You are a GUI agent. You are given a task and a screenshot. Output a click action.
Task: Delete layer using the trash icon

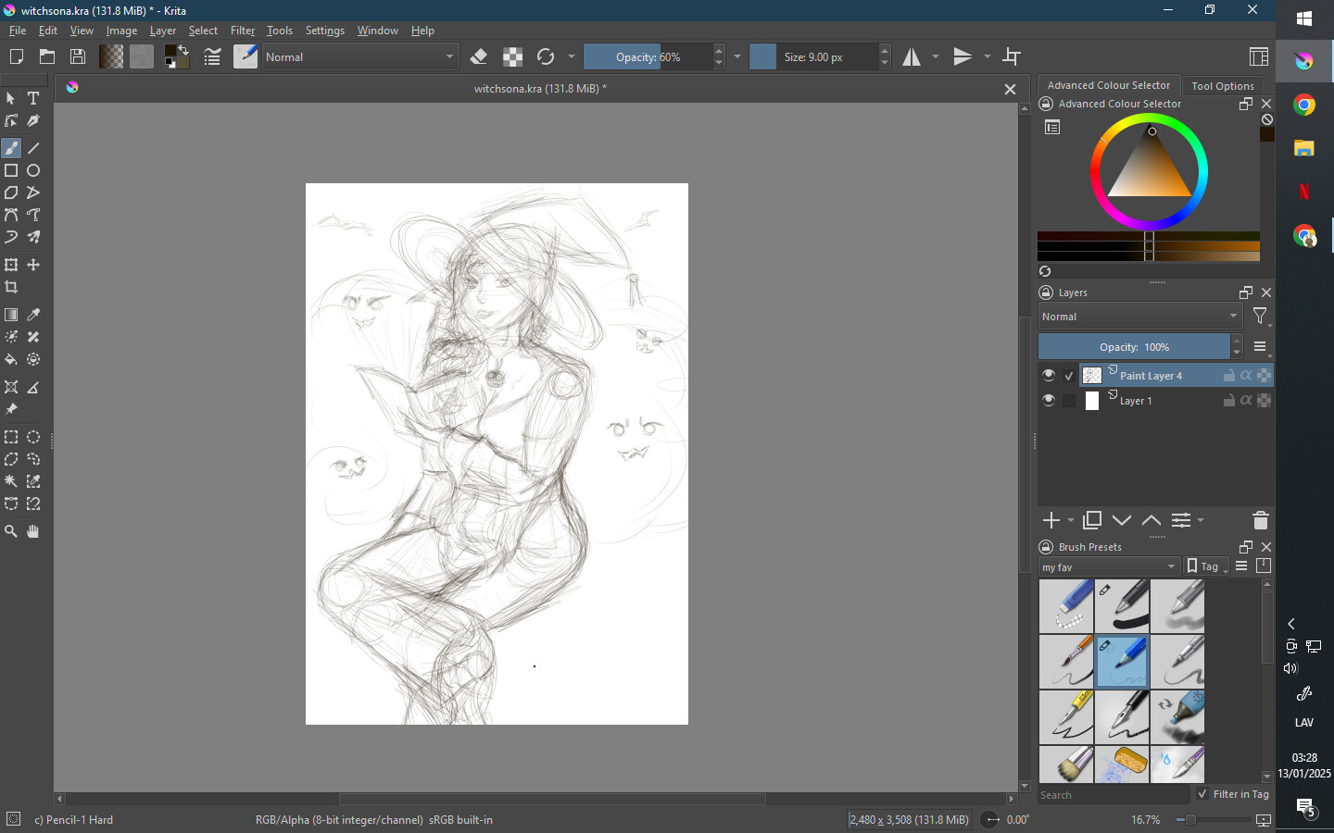tap(1260, 520)
